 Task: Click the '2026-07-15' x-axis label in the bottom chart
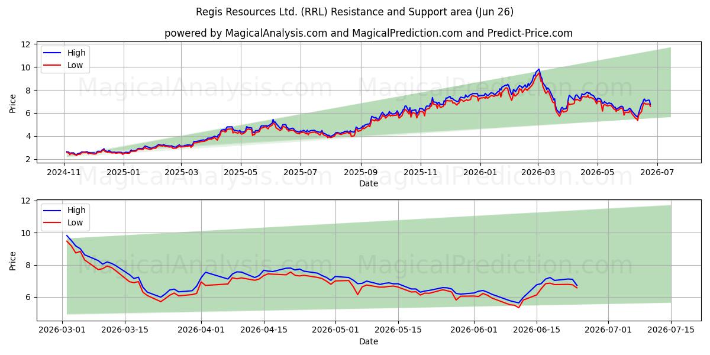coord(671,330)
